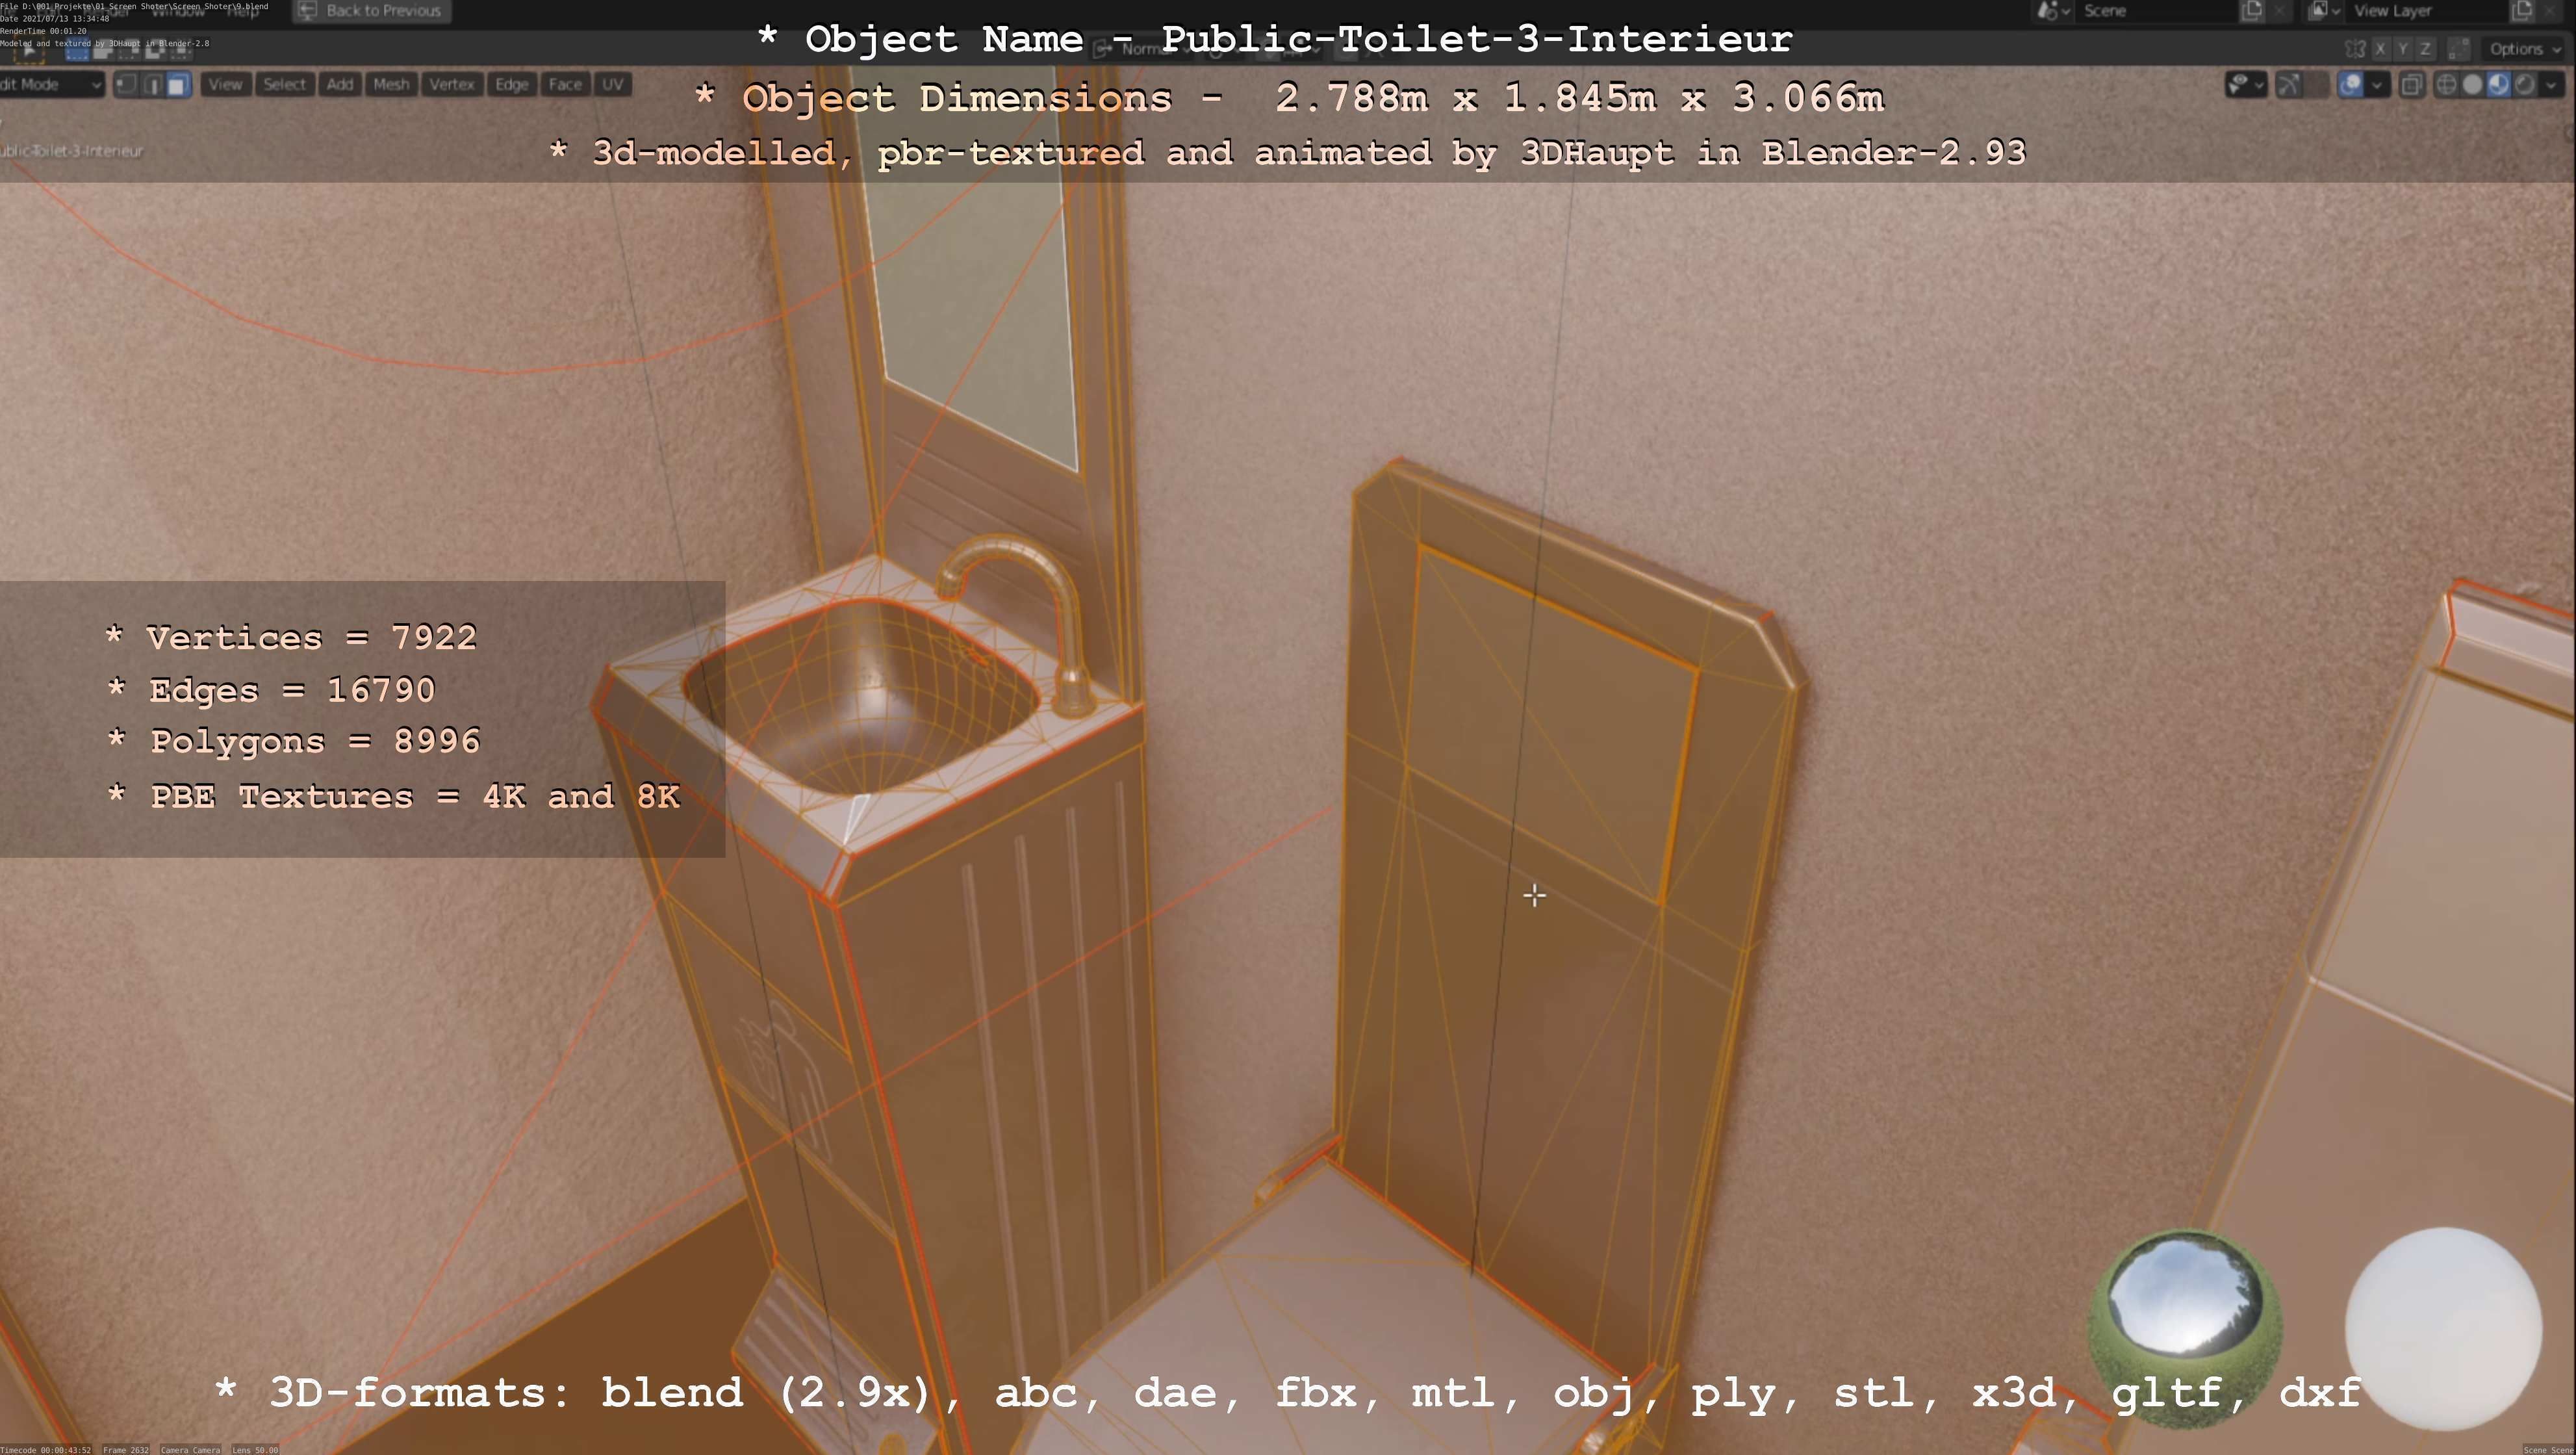Toggle viewport overlays
2576x1455 pixels.
2351,85
